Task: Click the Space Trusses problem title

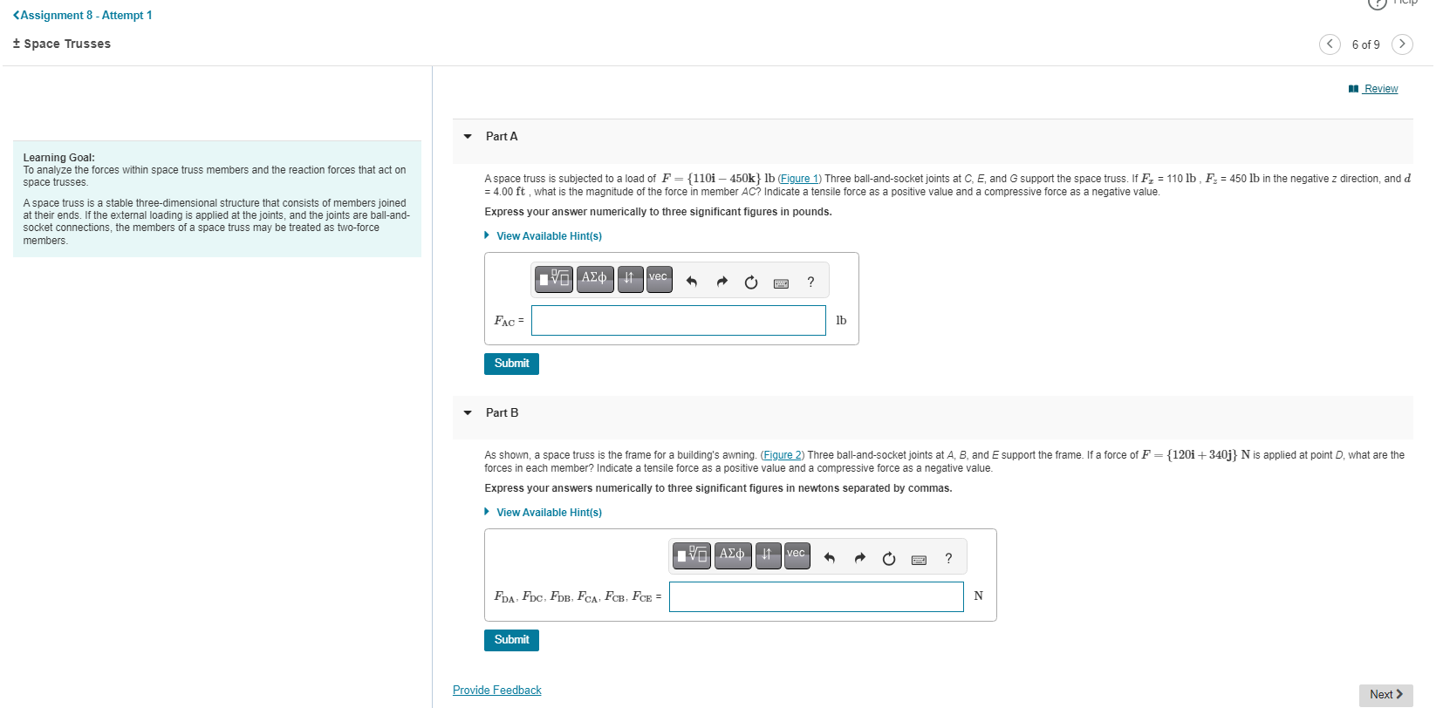Action: (62, 44)
